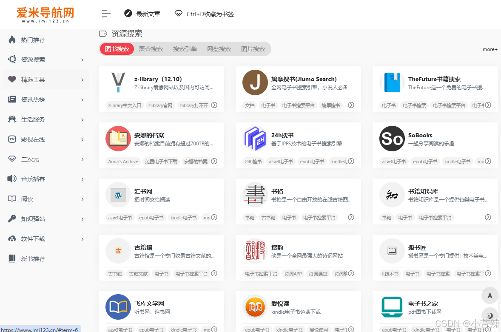Expand 精选工具 sidebar chevron
This screenshot has height=332, width=501.
(x=83, y=80)
